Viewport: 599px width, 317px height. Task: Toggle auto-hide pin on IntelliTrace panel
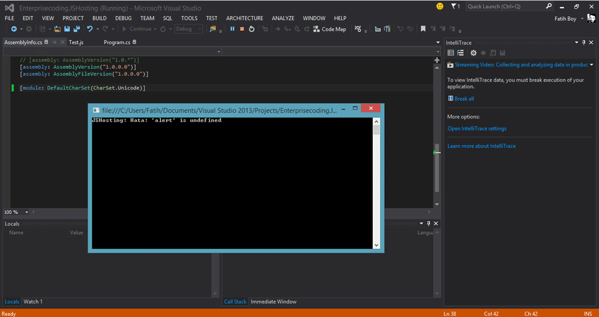[584, 43]
